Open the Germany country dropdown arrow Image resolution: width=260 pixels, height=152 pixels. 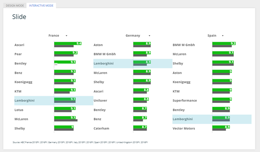[150, 36]
